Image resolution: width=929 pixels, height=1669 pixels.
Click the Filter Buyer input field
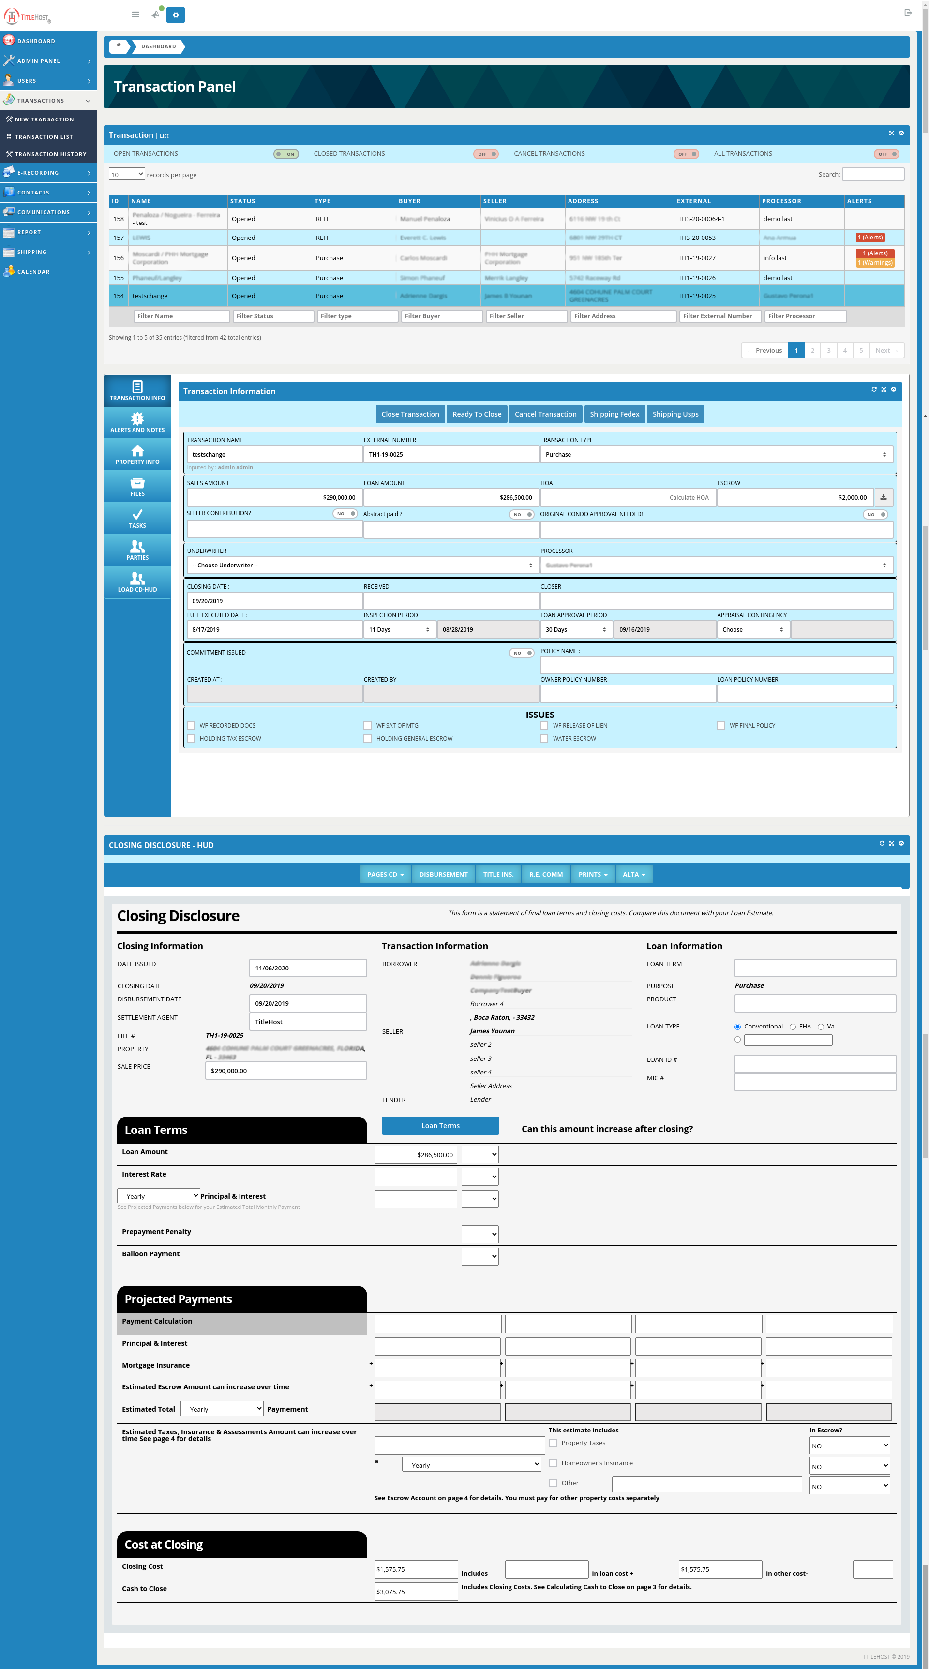coord(441,316)
